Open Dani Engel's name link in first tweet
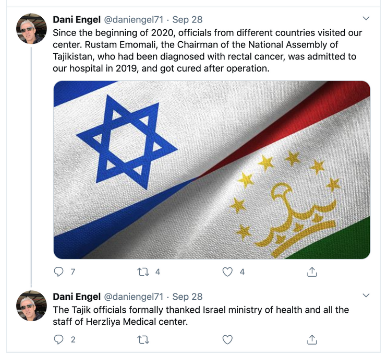Viewport: 387px width, 353px height. [77, 20]
